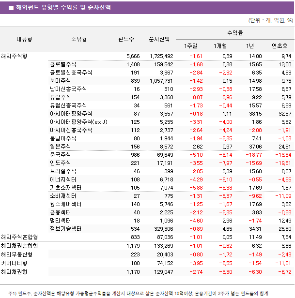Click the 해외채권혼합형 category label
The image size is (295, 298).
pyautogui.click(x=19, y=246)
